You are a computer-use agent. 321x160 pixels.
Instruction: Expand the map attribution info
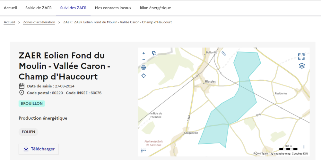(x=304, y=147)
